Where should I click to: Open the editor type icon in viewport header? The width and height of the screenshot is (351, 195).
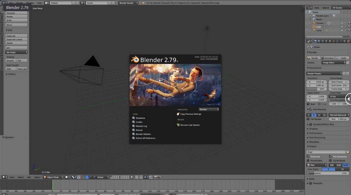point(4,177)
